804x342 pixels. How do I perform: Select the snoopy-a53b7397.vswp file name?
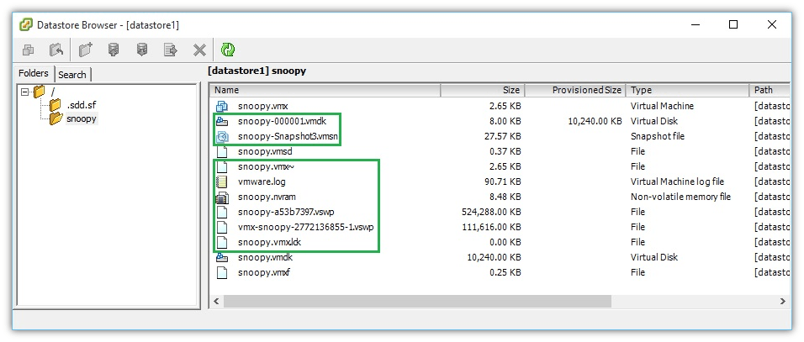coord(286,212)
